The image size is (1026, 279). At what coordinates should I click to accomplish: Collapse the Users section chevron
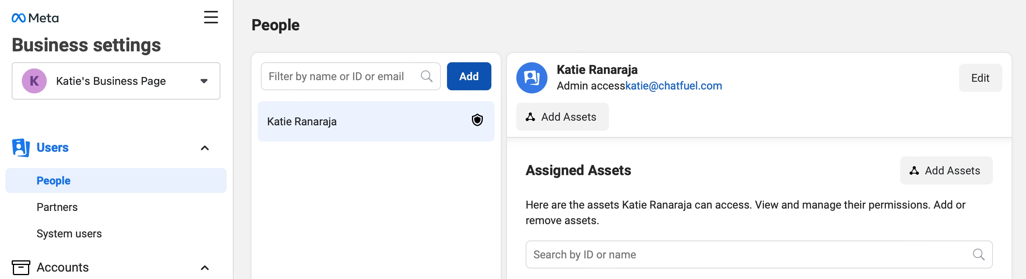(x=205, y=148)
